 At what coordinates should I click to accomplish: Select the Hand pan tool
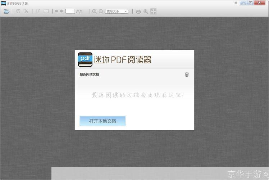[x=18, y=11]
